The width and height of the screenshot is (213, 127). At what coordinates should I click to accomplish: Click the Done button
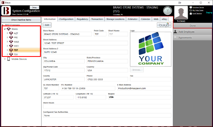(192, 25)
